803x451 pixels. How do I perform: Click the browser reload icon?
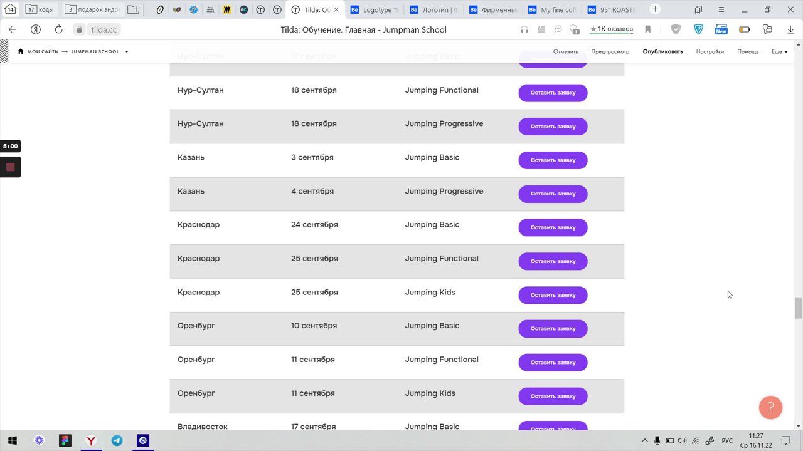point(58,29)
